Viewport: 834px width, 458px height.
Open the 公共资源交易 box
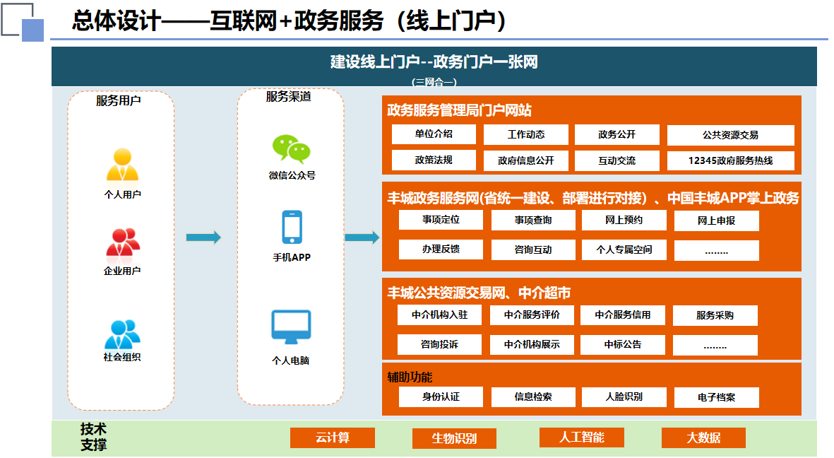pyautogui.click(x=730, y=135)
